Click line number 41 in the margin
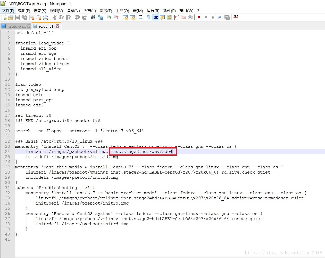This screenshot has height=258, width=325. point(7,239)
